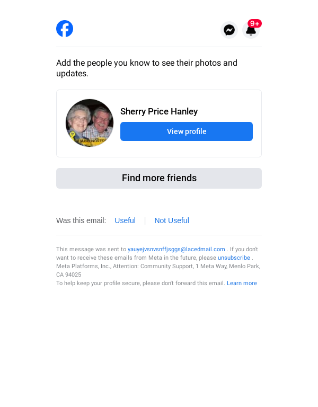The image size is (318, 407).
Task: Click Sherry Price Hanley's profile photo
Action: pyautogui.click(x=90, y=123)
